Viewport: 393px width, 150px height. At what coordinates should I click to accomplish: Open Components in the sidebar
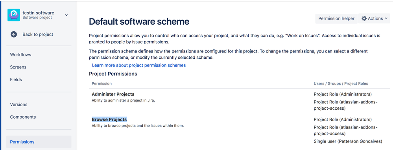[x=23, y=117]
